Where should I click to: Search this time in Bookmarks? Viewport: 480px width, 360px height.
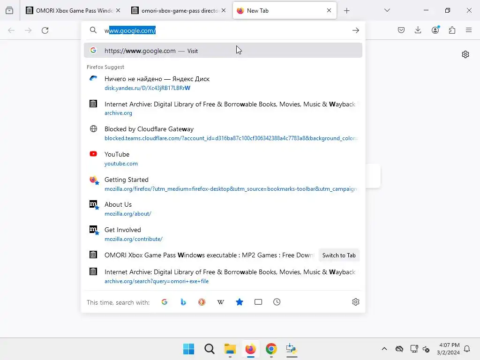[240, 302]
